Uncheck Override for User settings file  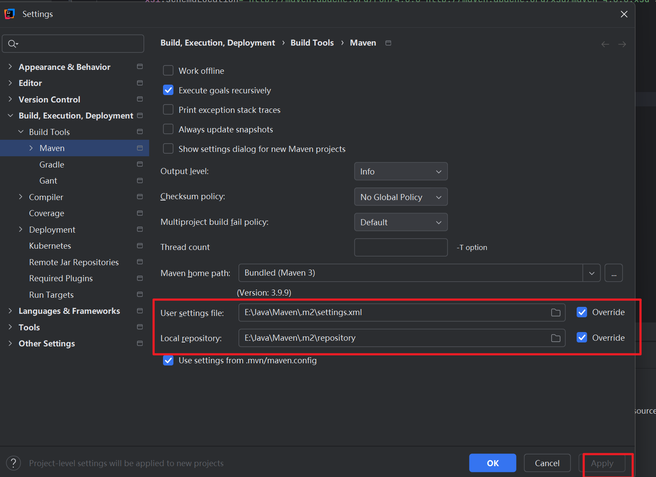[x=582, y=313]
